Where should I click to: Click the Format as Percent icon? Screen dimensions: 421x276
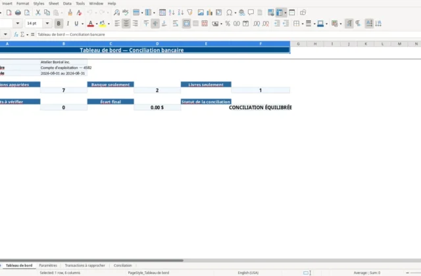(228, 24)
